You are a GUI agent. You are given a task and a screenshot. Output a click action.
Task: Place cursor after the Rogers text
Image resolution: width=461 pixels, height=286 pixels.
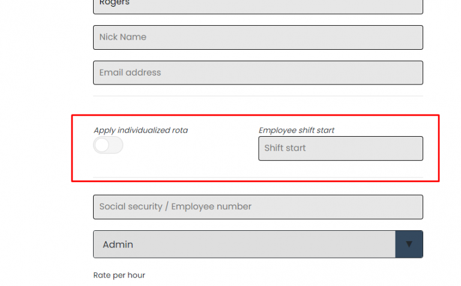(131, 4)
